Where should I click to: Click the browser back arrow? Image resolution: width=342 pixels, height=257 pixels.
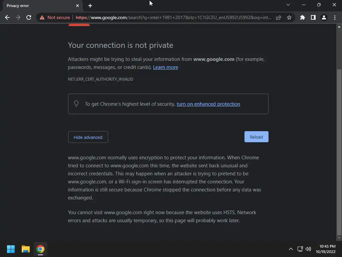coord(7,17)
